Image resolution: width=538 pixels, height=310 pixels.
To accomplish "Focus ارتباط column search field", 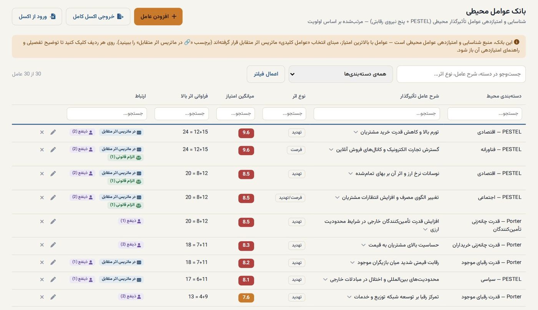I will click(x=107, y=114).
